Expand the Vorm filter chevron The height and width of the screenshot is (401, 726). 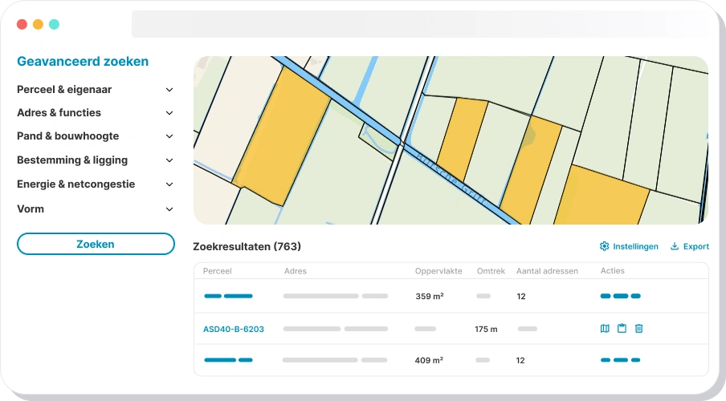pos(169,209)
